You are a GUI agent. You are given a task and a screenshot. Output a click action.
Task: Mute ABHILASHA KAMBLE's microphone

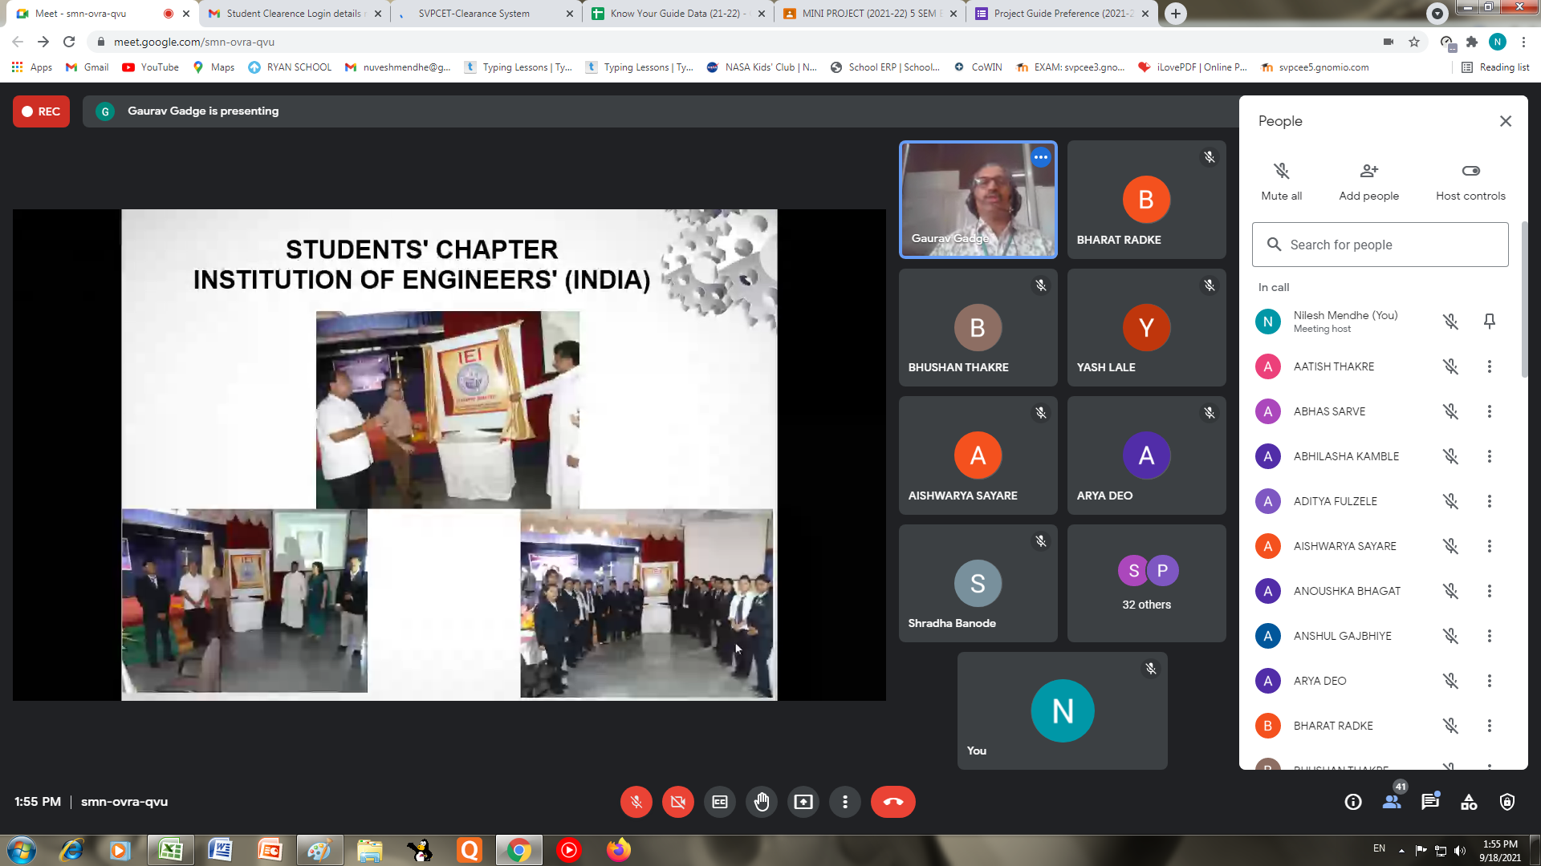pos(1450,456)
